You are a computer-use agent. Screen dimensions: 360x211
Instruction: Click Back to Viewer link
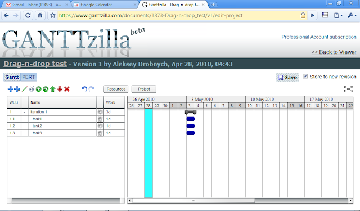pos(334,52)
